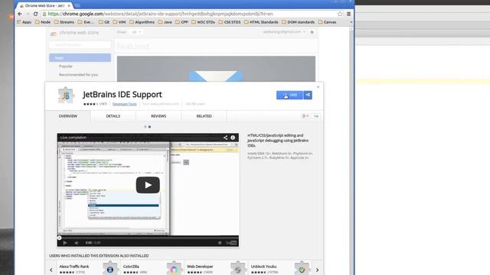Select Recommended for you in sidebar
490x275 pixels.
pos(78,75)
